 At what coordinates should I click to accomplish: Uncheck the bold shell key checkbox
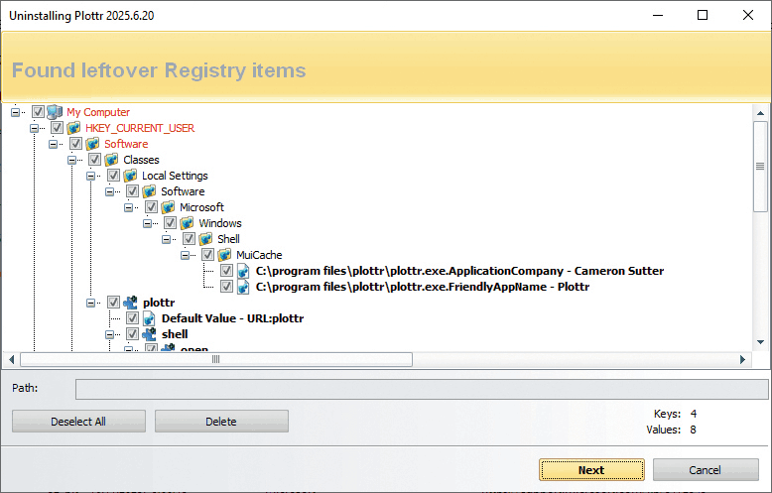point(132,334)
